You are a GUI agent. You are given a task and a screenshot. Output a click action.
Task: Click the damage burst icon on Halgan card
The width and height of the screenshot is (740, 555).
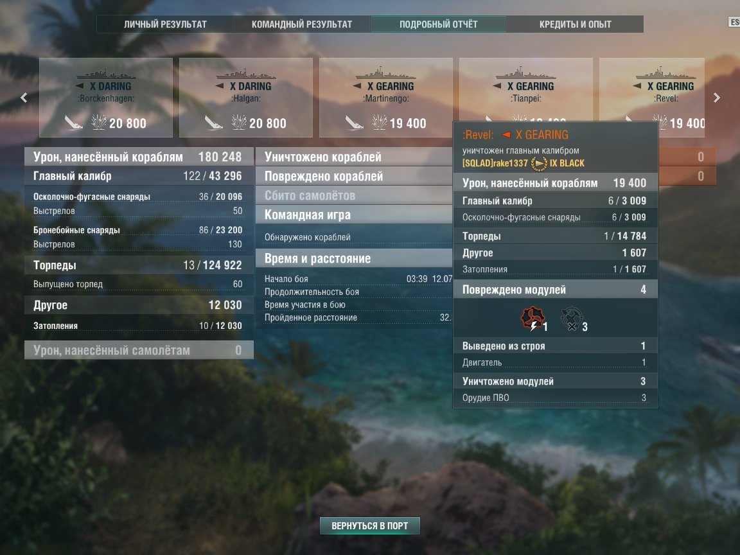pyautogui.click(x=239, y=122)
